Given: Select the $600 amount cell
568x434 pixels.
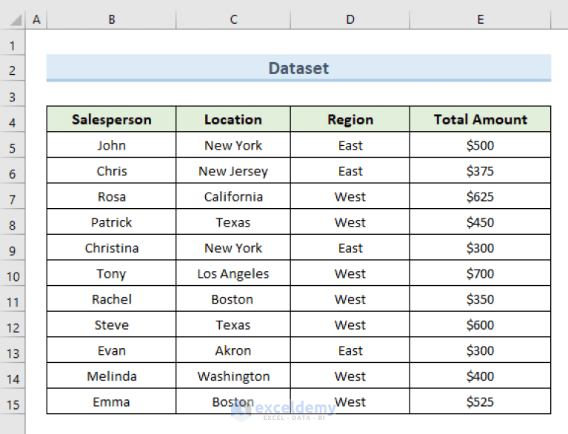Looking at the screenshot, I should 481,324.
